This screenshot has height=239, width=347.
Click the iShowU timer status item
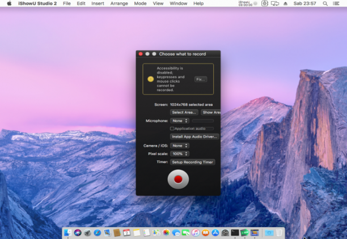[248, 3]
